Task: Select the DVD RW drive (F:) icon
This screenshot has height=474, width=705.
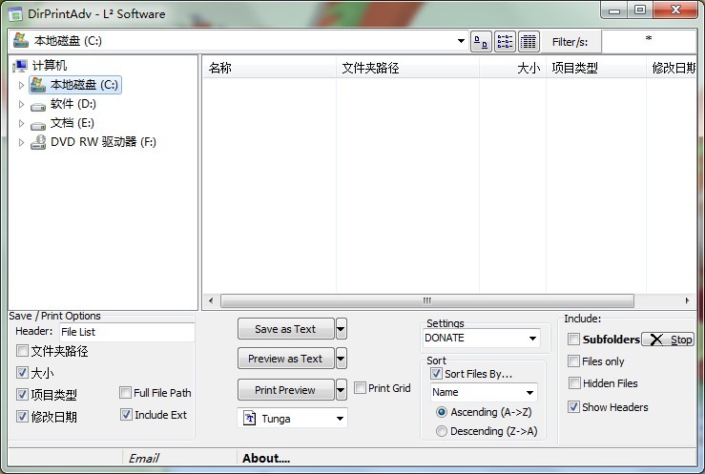Action: (38, 142)
